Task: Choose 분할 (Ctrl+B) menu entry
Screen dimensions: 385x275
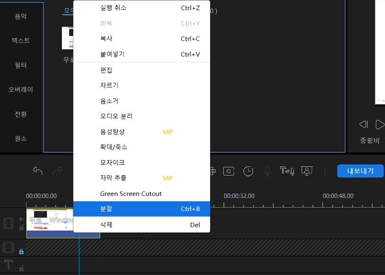Action: tap(142, 209)
